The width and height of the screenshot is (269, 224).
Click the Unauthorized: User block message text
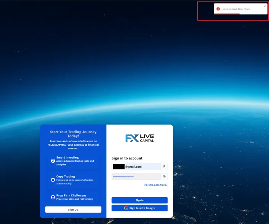tap(235, 9)
